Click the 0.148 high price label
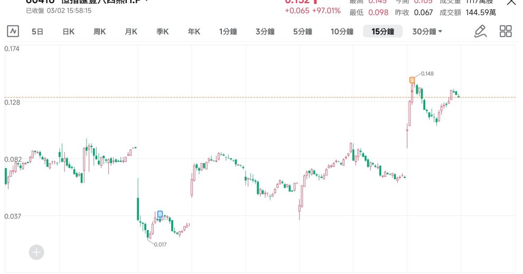 (x=427, y=73)
